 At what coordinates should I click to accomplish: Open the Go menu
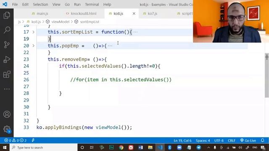pyautogui.click(x=67, y=5)
